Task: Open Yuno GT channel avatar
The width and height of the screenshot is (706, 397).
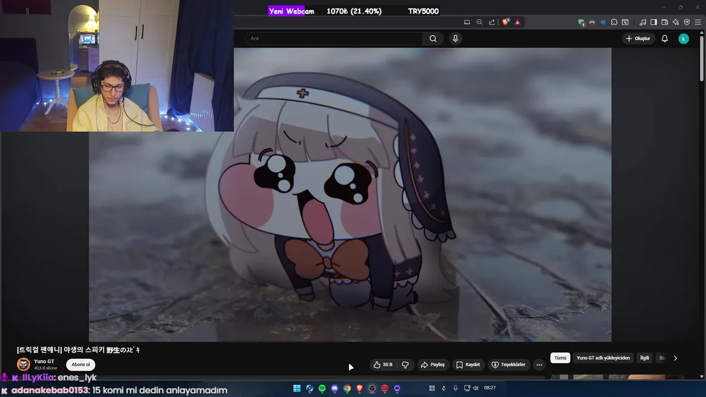Action: tap(23, 364)
